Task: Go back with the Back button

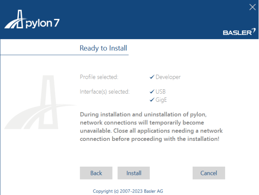Action: (x=96, y=173)
